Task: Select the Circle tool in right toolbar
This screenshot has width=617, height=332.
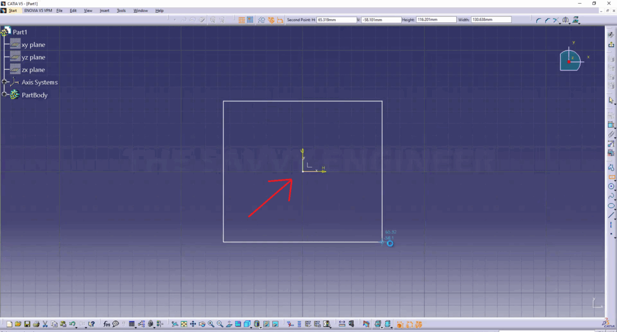Action: (x=611, y=187)
